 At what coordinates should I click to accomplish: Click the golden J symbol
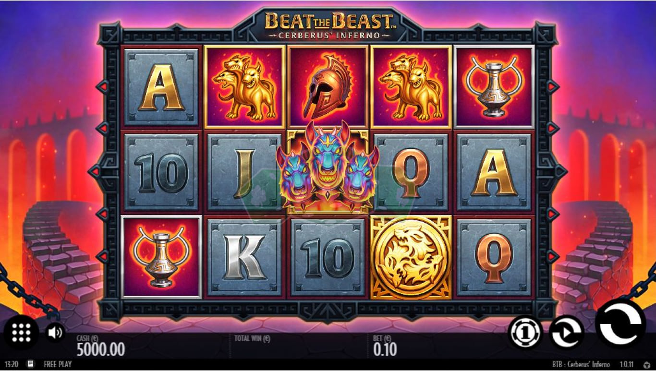245,173
